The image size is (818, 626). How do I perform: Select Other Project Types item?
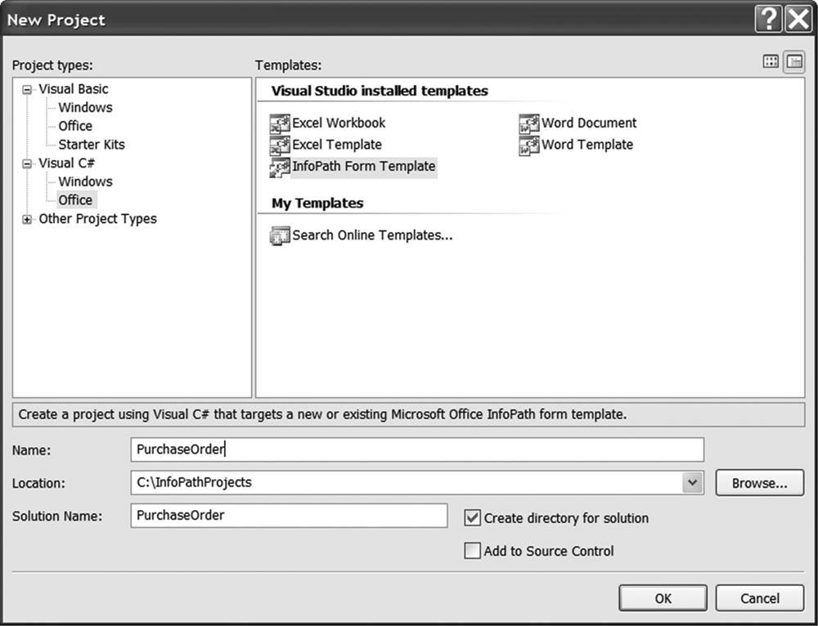tap(97, 219)
